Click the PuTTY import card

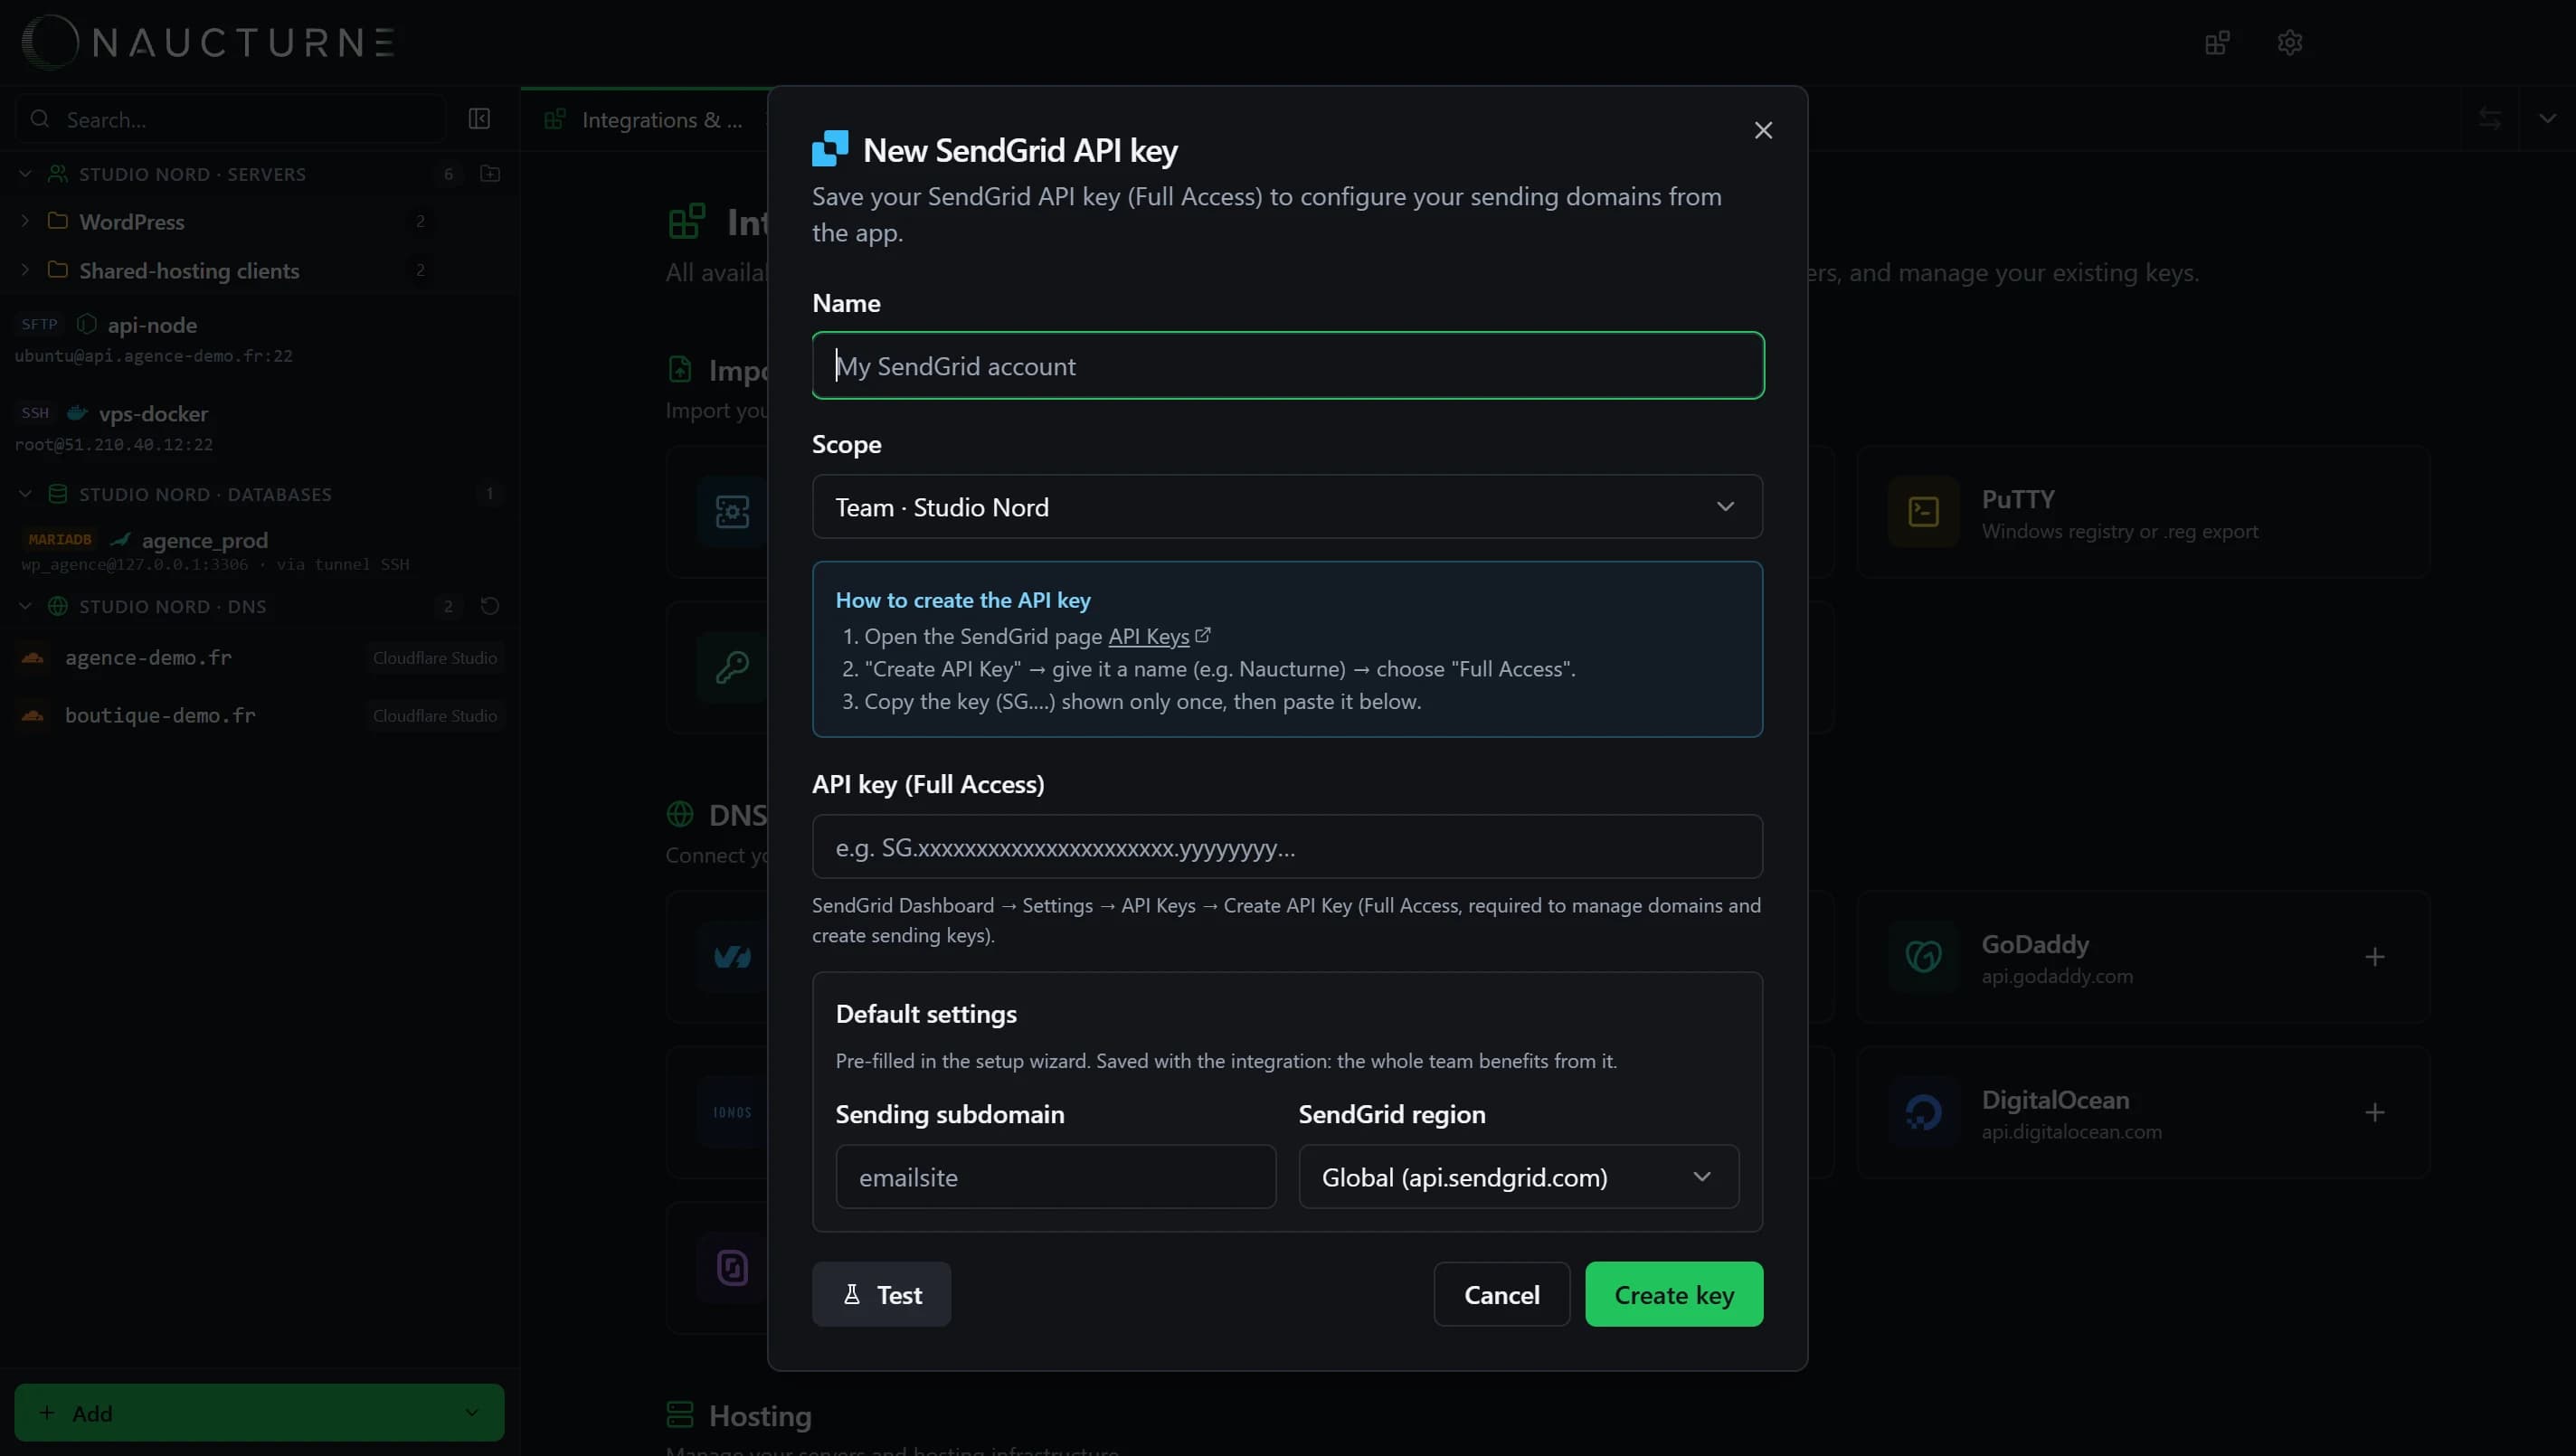point(2143,512)
